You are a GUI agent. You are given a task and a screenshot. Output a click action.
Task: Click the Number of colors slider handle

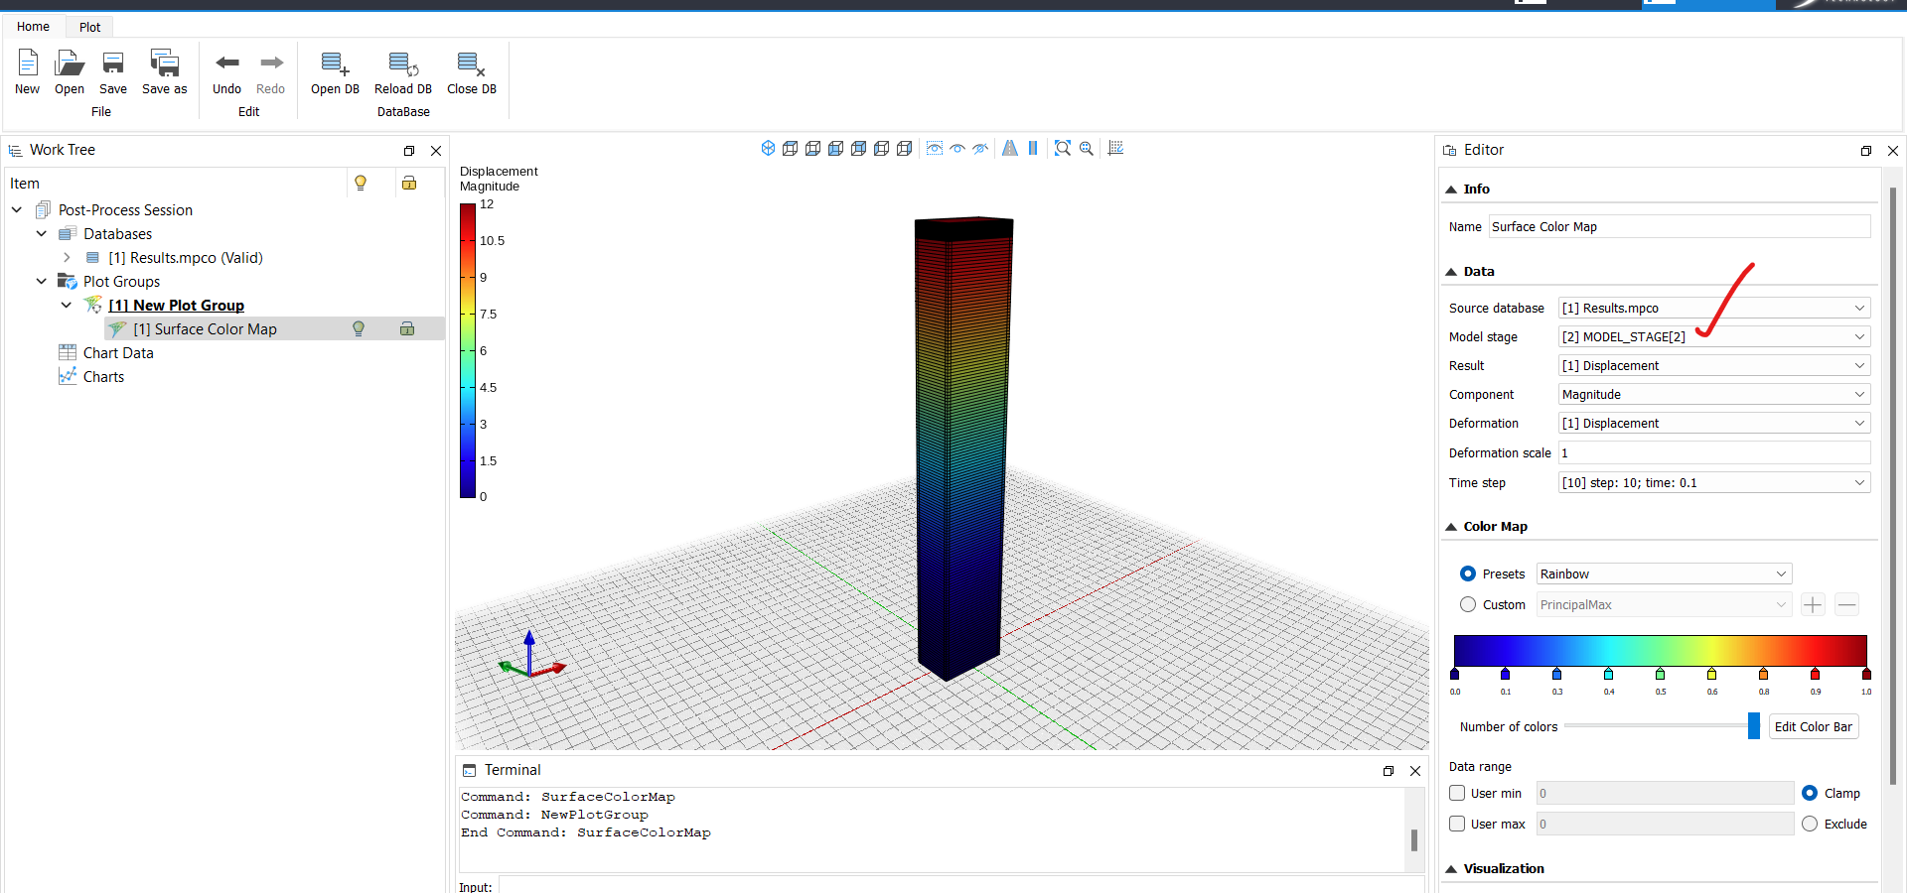click(x=1754, y=726)
